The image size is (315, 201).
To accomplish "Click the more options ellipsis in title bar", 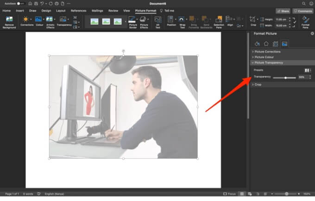I will point(69,4).
